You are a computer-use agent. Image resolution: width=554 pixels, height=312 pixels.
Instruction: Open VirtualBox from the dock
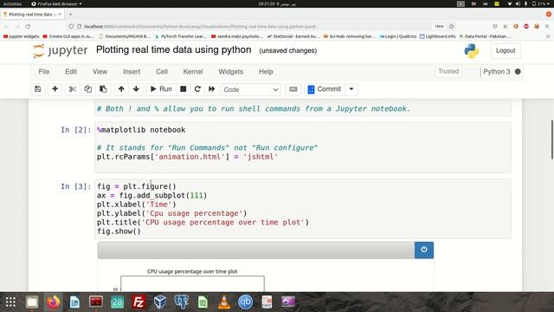click(160, 302)
